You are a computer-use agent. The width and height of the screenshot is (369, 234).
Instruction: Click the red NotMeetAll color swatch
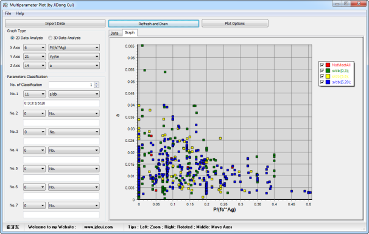328,65
